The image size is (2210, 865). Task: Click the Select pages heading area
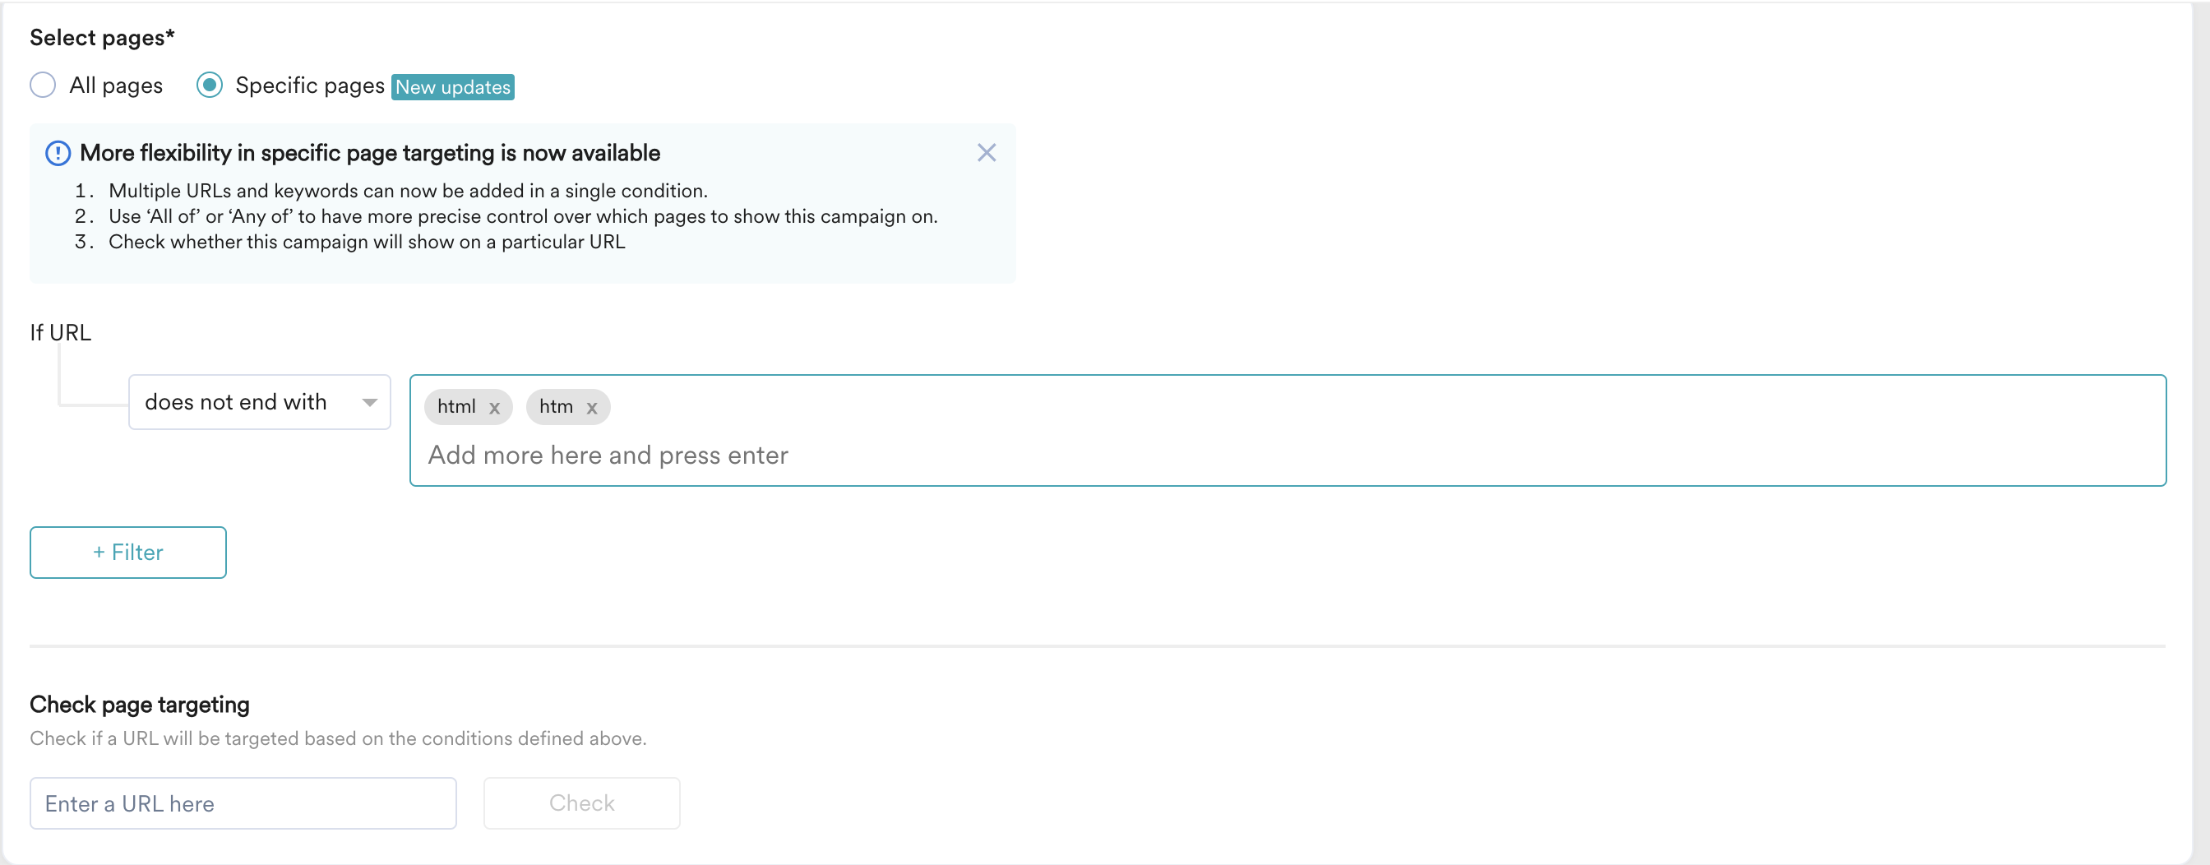tap(101, 37)
